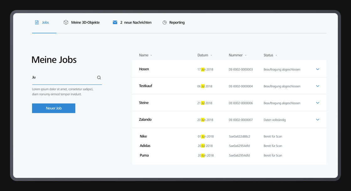This screenshot has height=191, width=351.
Task: Focus the job search input field
Action: click(63, 78)
